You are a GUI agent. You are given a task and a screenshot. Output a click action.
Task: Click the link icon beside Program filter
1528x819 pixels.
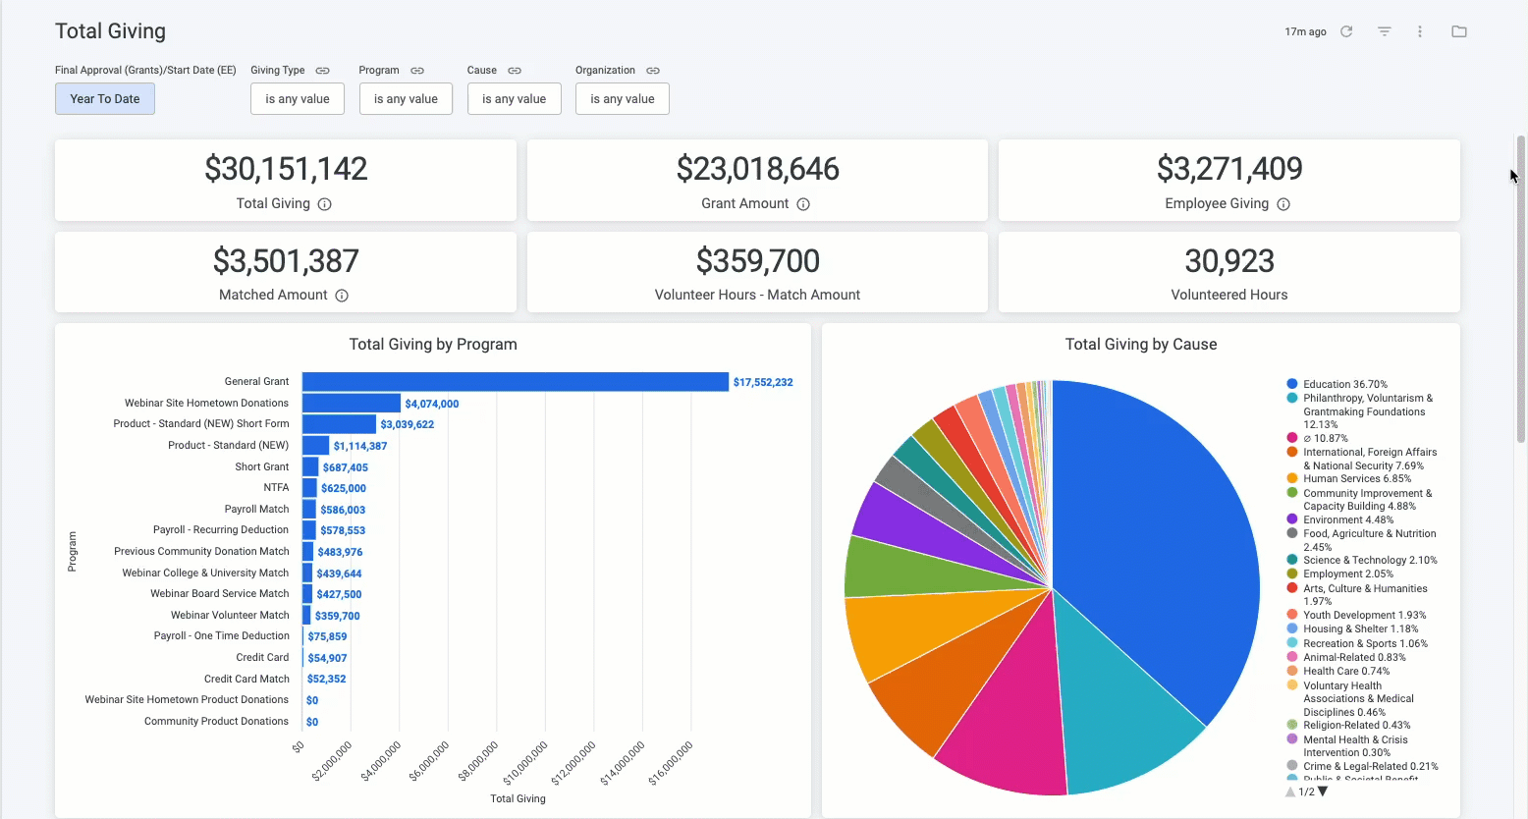click(x=417, y=71)
